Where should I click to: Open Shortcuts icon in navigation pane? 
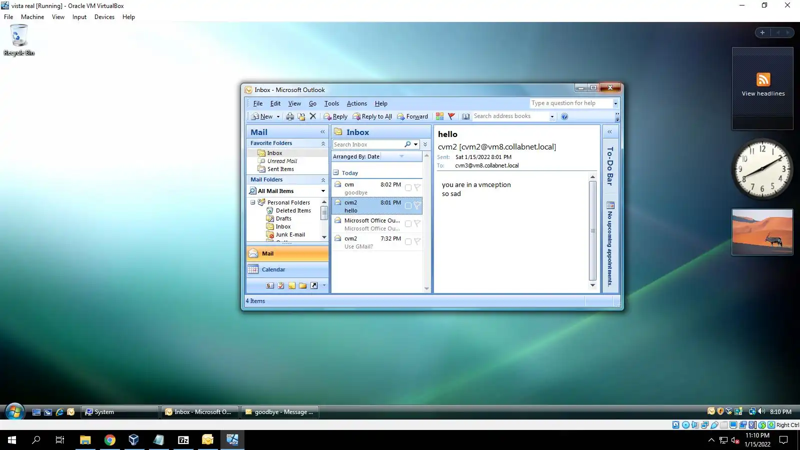coord(314,285)
